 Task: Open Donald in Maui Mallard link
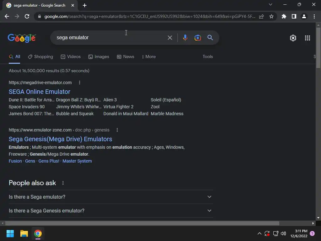coord(126,114)
